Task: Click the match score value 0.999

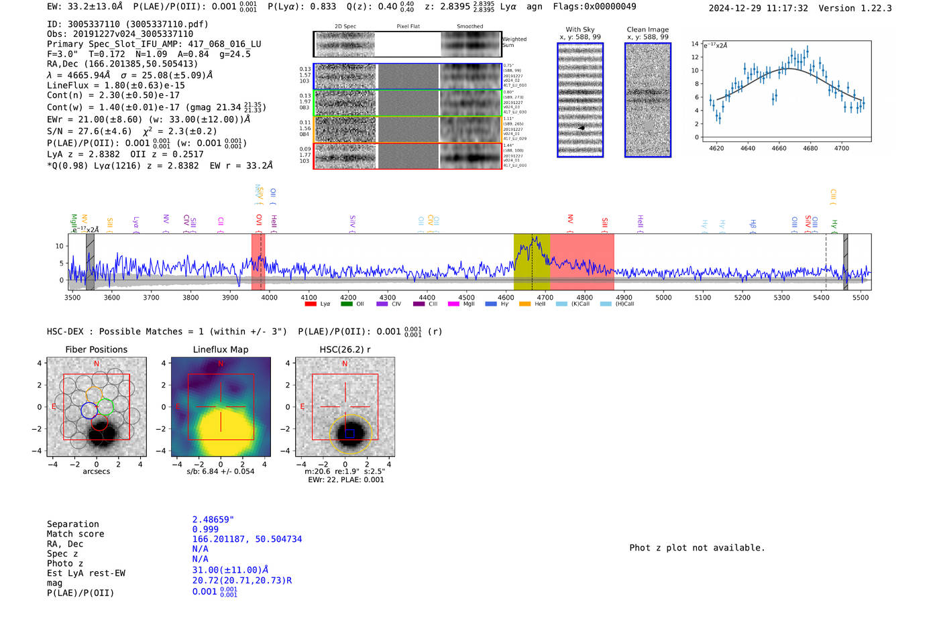Action: (x=205, y=529)
